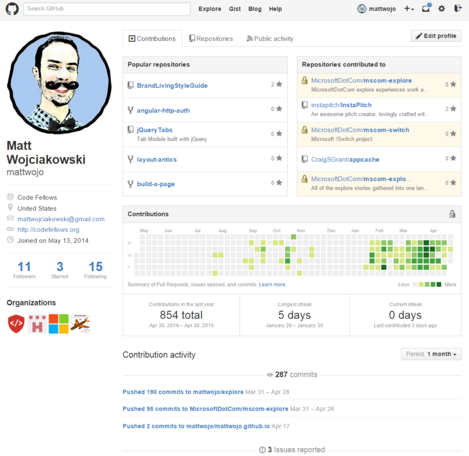The image size is (469, 456).
Task: Open Pushed 190 commits to mattwojo/explore
Action: (183, 392)
